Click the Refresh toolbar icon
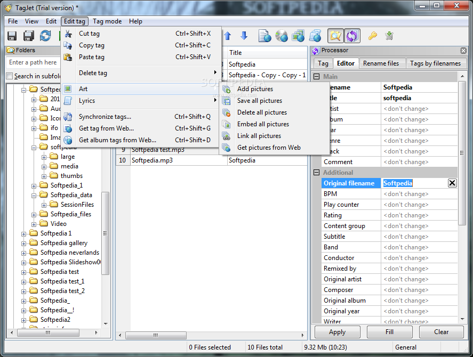This screenshot has width=473, height=357. (45, 36)
